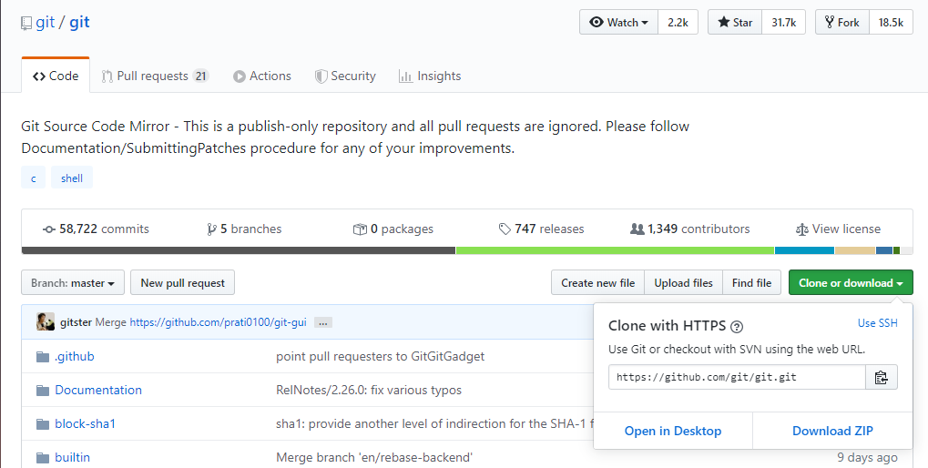Viewport: 928px width, 468px height.
Task: Fork the git repository
Action: click(x=842, y=23)
